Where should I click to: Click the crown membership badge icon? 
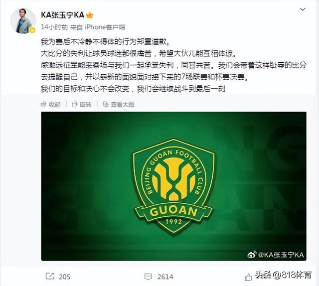pos(90,15)
